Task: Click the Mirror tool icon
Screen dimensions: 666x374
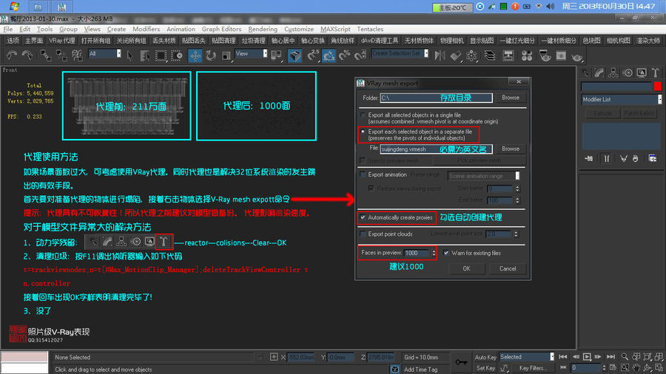Action: 440,55
